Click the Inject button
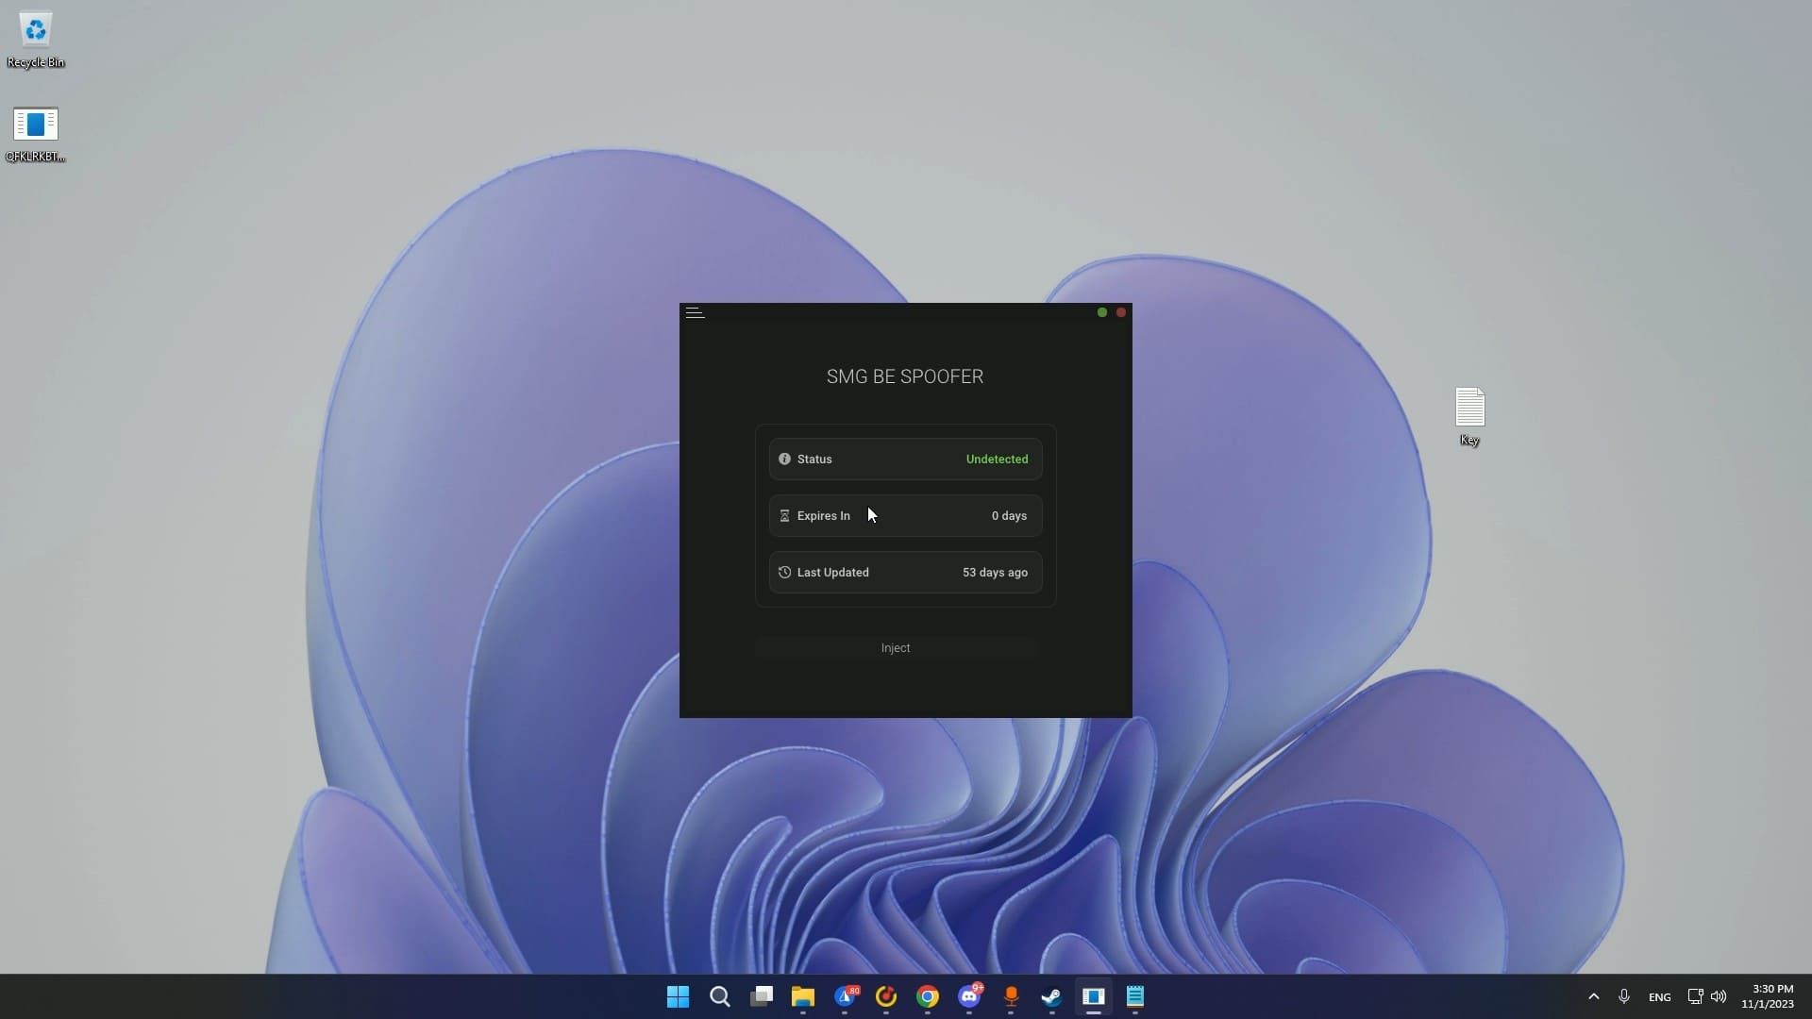Viewport: 1812px width, 1019px height. click(x=896, y=648)
